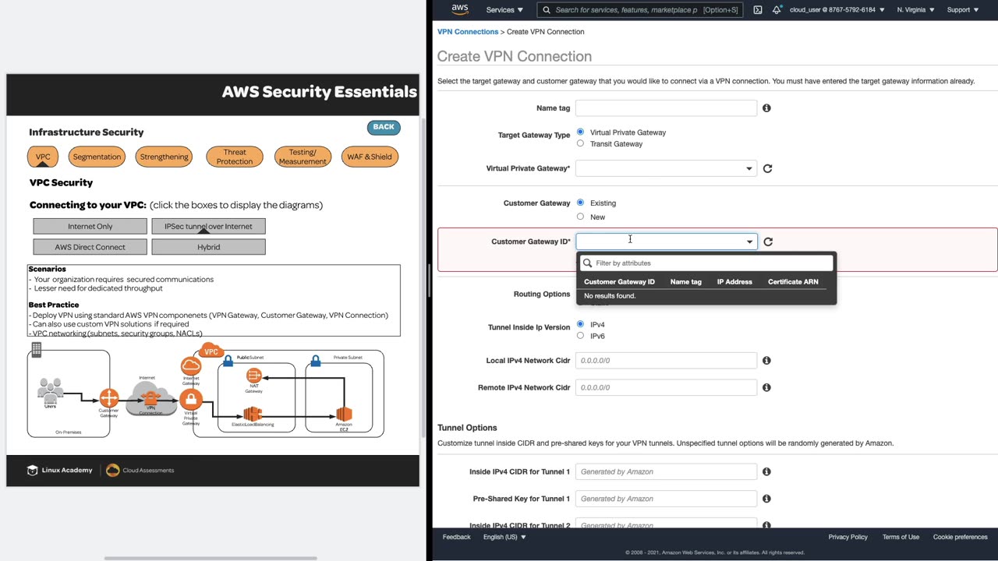Click the Elastic Load Balancing icon in diagram
Screen dimensions: 998x561
[x=253, y=414]
